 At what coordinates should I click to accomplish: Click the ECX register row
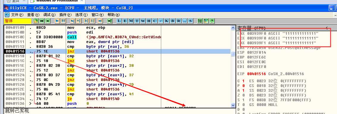(x=278, y=38)
